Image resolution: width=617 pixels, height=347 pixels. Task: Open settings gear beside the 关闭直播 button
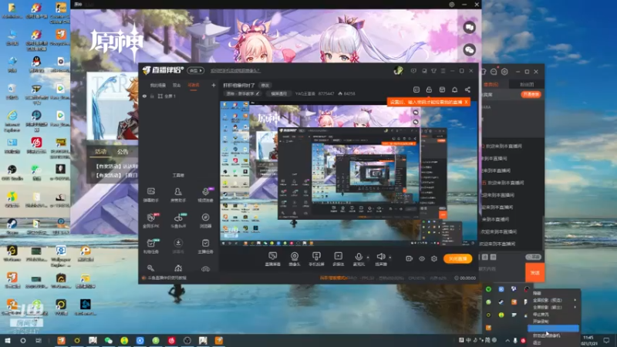click(x=434, y=258)
